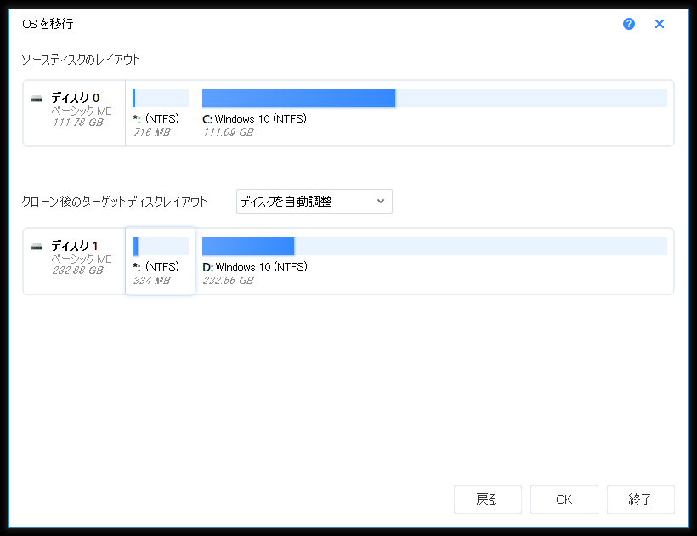Select the source C: Windows 10 partition bar
697x536 pixels.
pos(433,98)
